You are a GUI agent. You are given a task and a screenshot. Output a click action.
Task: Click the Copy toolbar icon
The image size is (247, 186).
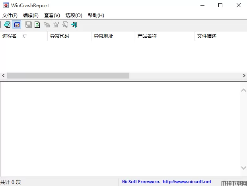tap(47, 25)
